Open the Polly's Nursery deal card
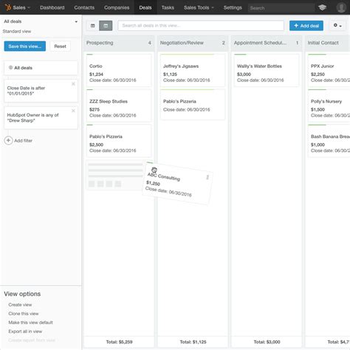 [x=329, y=106]
